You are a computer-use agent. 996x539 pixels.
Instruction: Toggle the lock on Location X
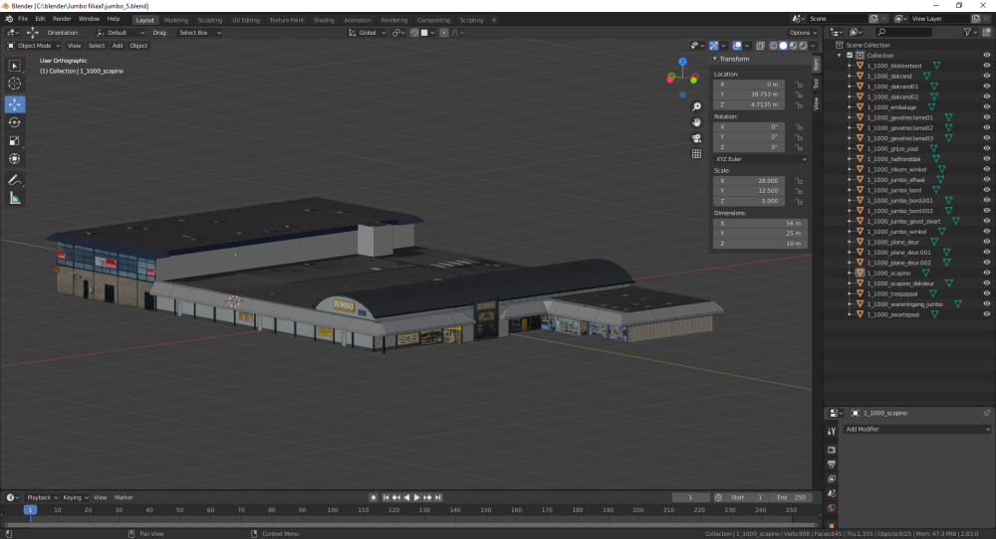(799, 85)
